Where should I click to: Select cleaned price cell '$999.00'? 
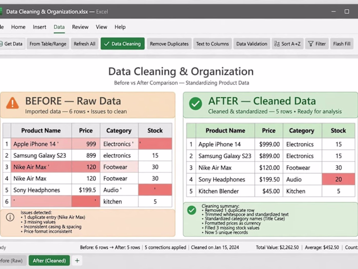pyautogui.click(x=269, y=144)
